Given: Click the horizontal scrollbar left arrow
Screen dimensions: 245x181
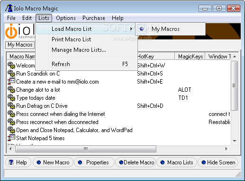Looking at the screenshot, I should coord(10,149).
